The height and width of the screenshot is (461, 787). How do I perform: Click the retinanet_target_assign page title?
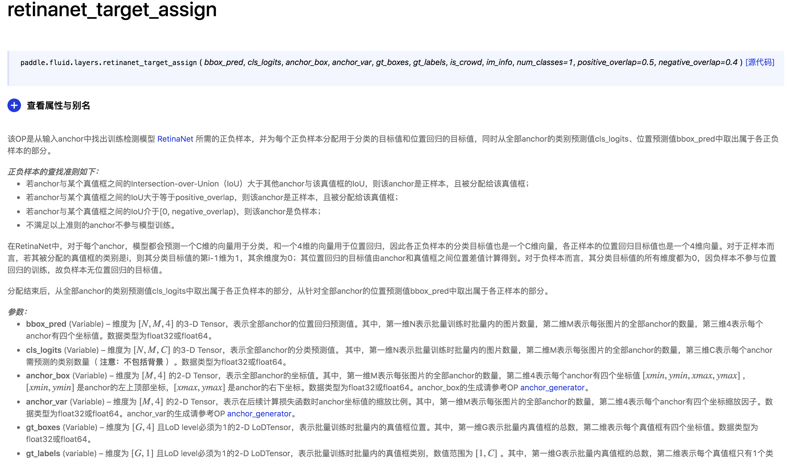coord(112,9)
